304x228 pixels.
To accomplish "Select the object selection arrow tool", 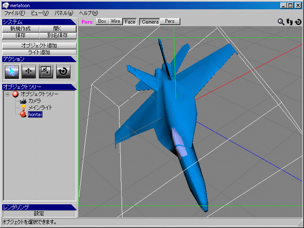I will (12, 71).
